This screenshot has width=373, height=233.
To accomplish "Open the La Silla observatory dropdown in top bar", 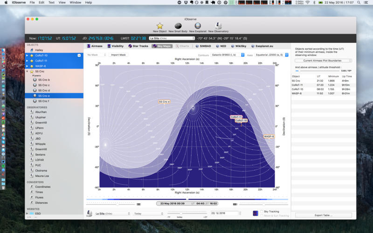I will (172, 38).
